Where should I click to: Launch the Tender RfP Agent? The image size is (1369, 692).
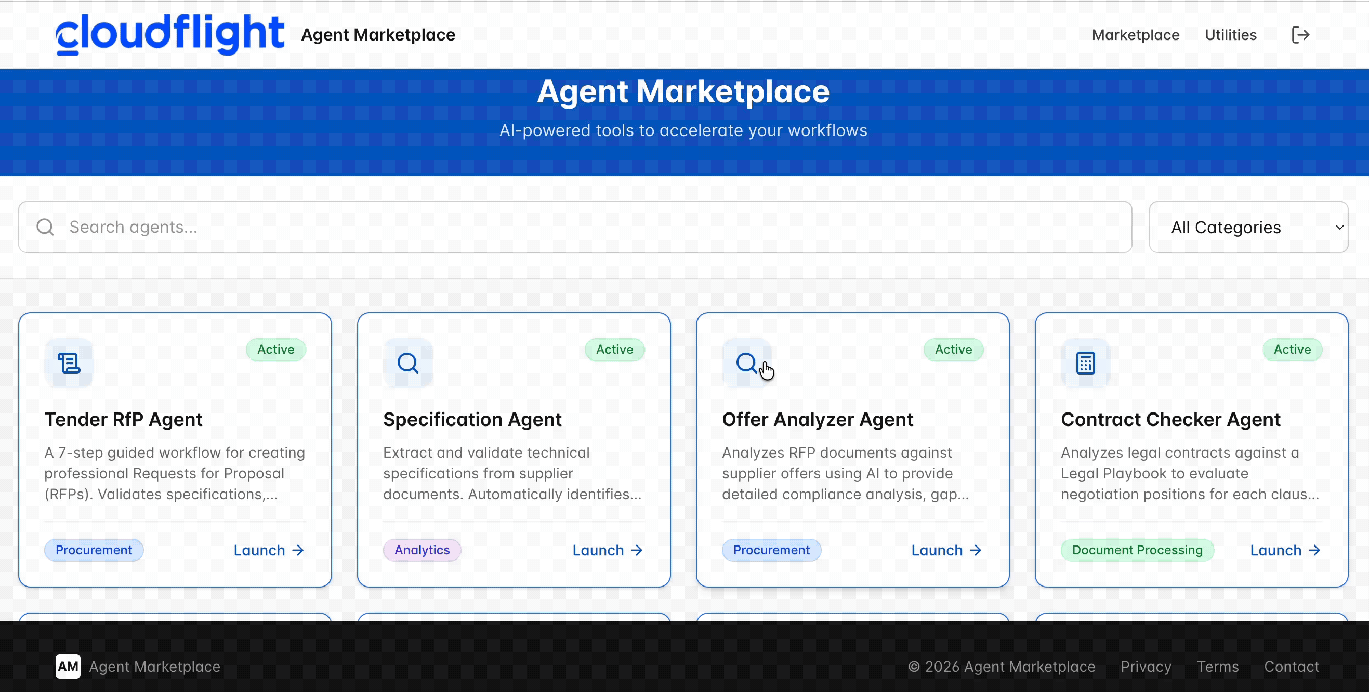[268, 550]
